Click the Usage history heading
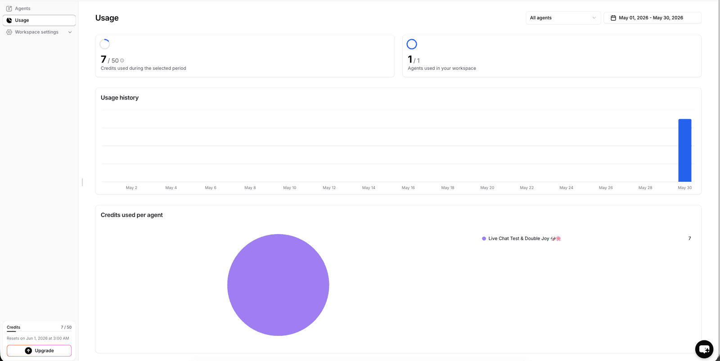 click(x=120, y=98)
